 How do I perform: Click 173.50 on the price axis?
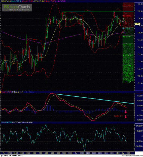[x=140, y=55]
